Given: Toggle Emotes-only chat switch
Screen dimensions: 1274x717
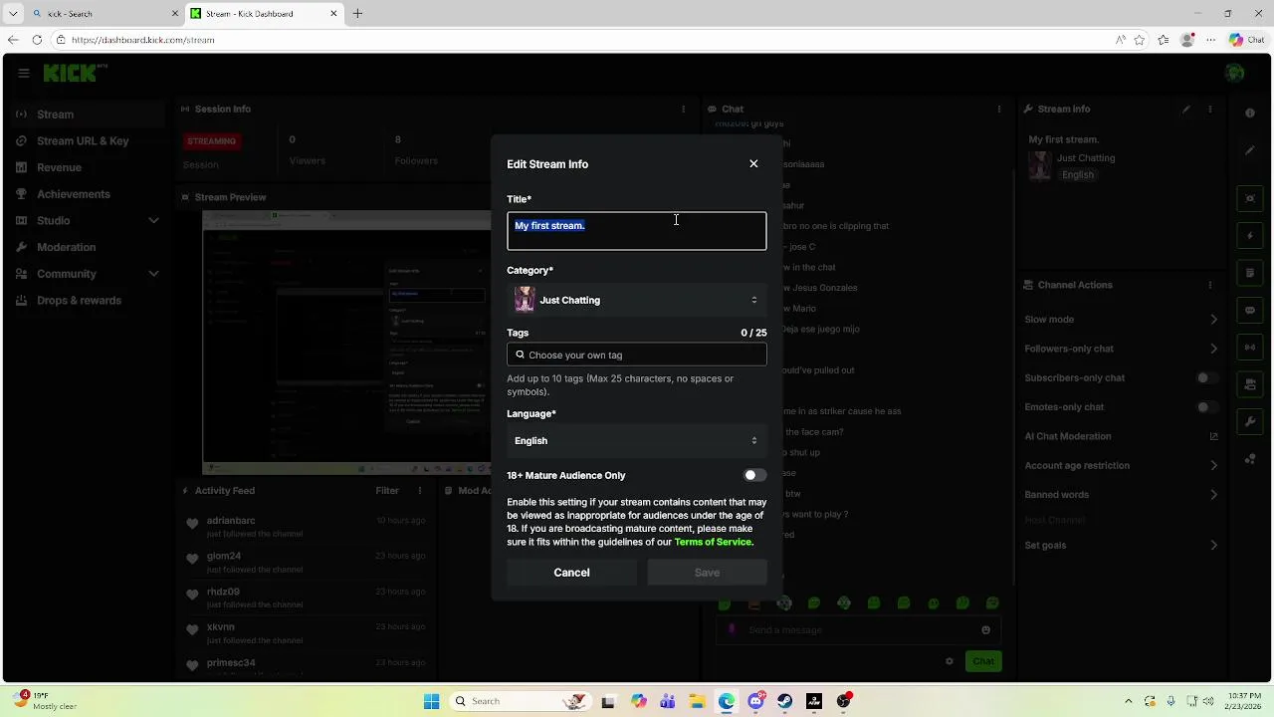Looking at the screenshot, I should [1206, 406].
